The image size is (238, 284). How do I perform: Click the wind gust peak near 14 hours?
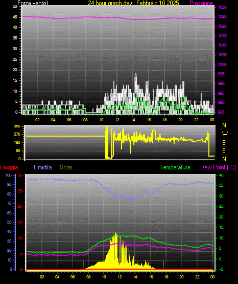coord(136,74)
